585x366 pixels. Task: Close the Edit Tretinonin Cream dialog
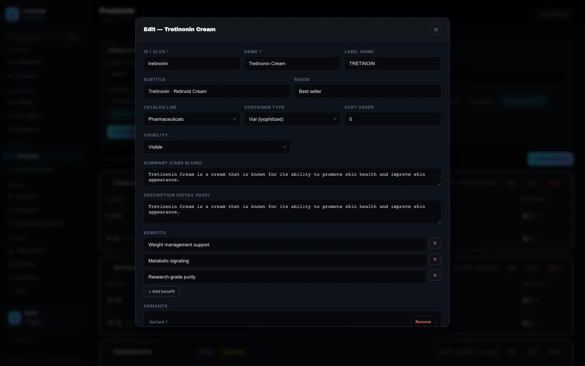tap(435, 30)
